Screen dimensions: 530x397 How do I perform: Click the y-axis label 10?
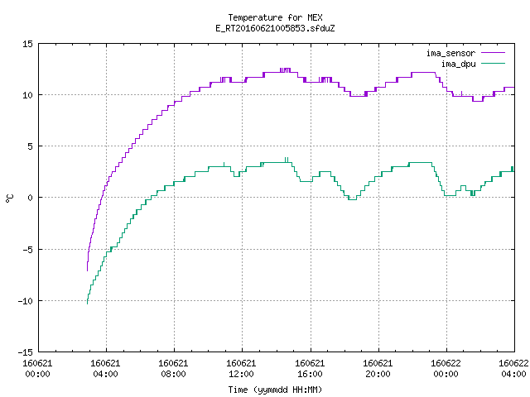click(x=27, y=95)
